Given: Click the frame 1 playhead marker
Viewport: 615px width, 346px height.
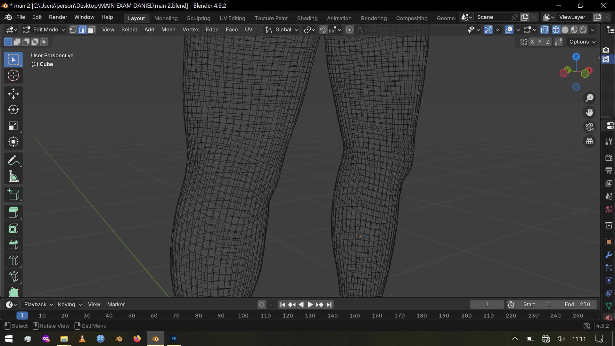Looking at the screenshot, I should (x=22, y=316).
